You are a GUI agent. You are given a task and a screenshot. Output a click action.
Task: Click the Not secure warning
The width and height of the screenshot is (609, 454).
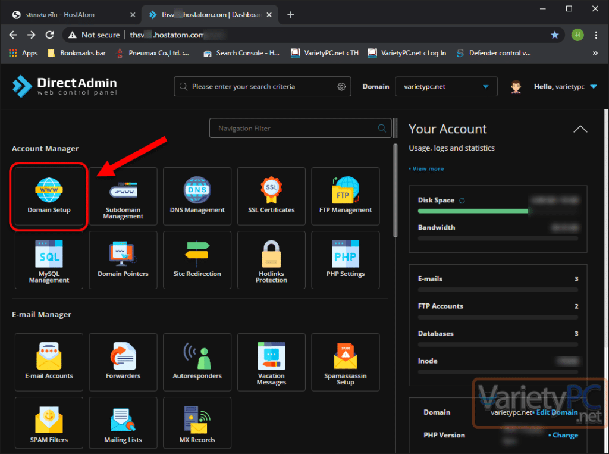[x=94, y=35]
